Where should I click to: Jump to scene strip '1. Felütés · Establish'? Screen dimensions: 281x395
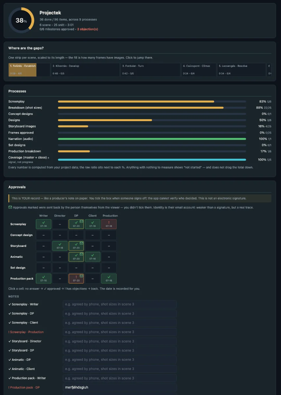click(x=29, y=70)
